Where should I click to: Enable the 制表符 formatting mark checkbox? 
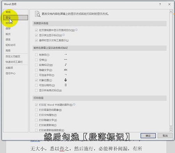36,55
